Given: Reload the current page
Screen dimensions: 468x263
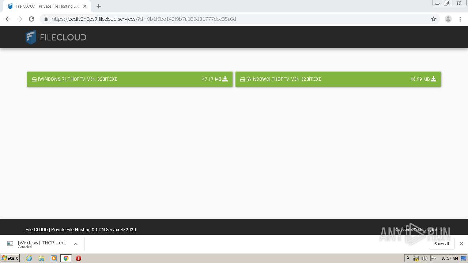Looking at the screenshot, I should pos(31,19).
